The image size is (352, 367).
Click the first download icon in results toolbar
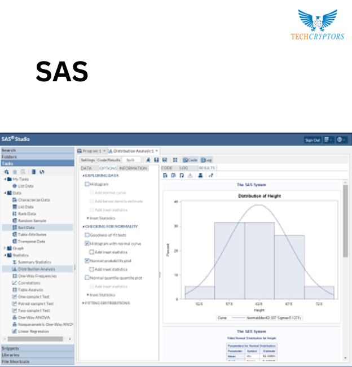tap(165, 175)
